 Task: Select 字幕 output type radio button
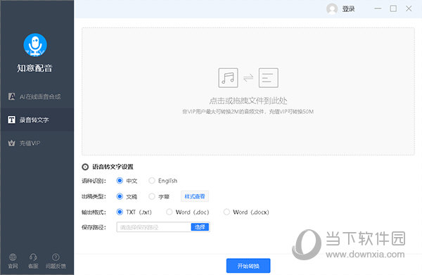coord(152,196)
